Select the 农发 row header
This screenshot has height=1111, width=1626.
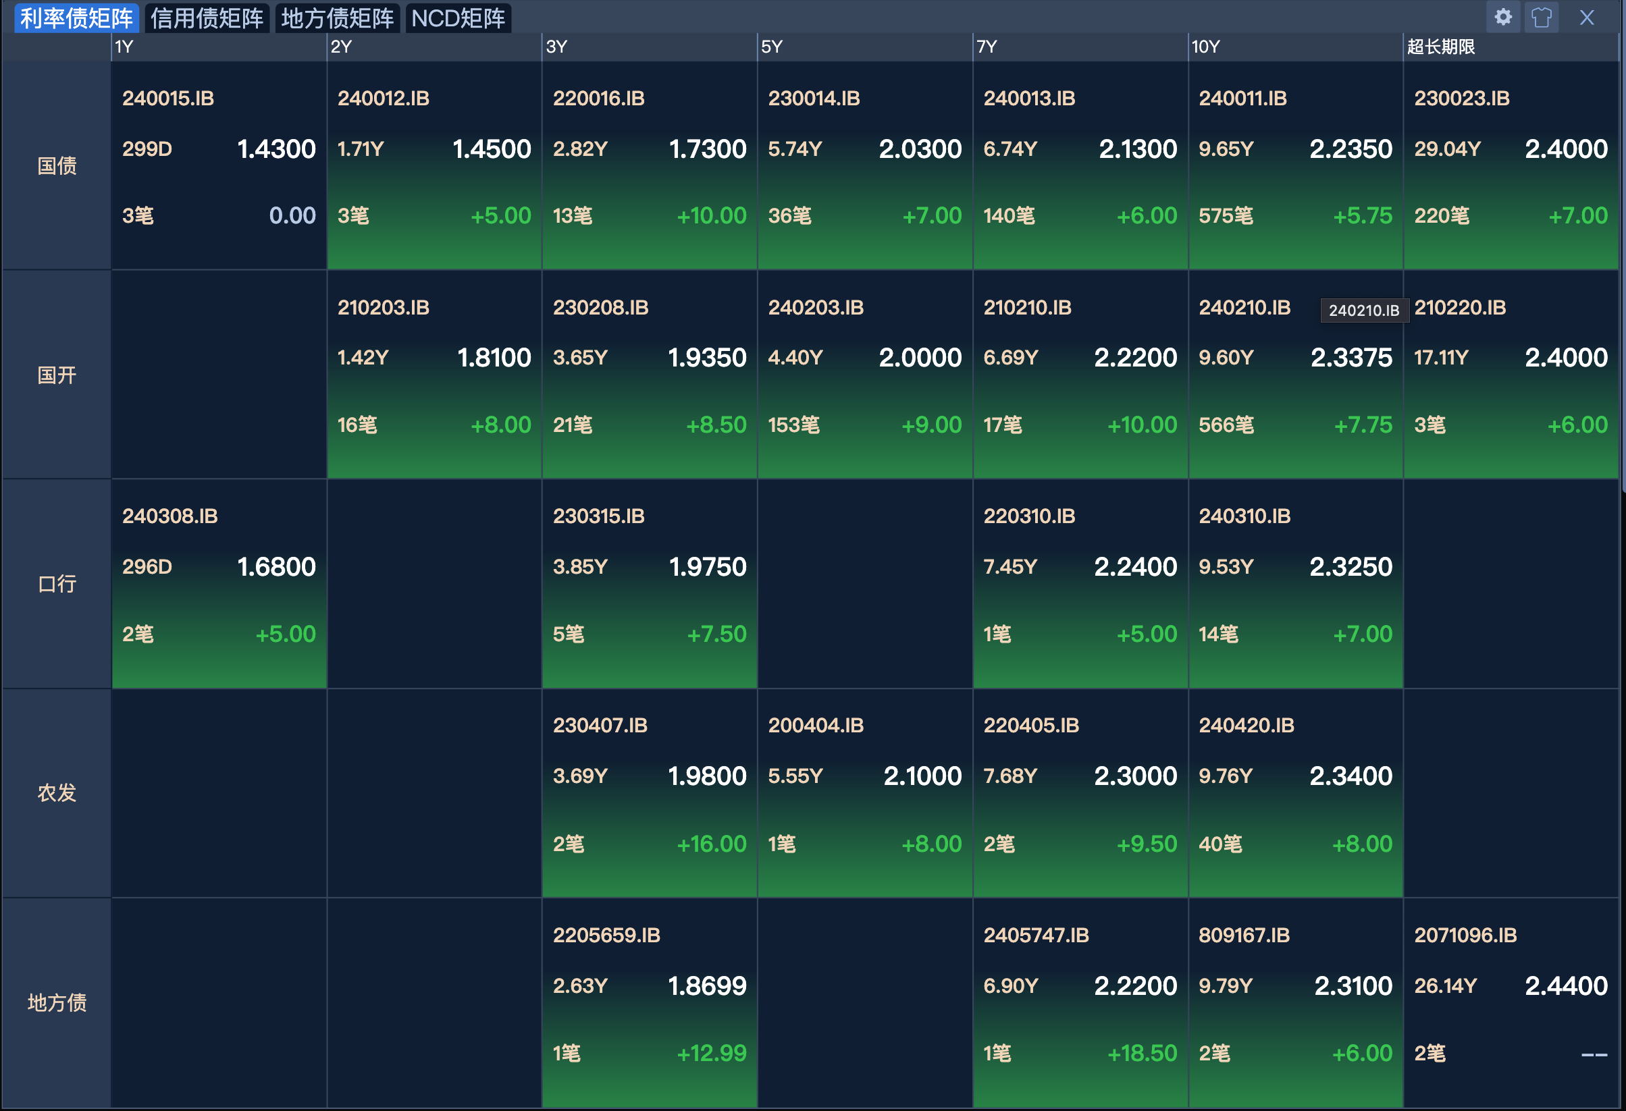coord(57,793)
